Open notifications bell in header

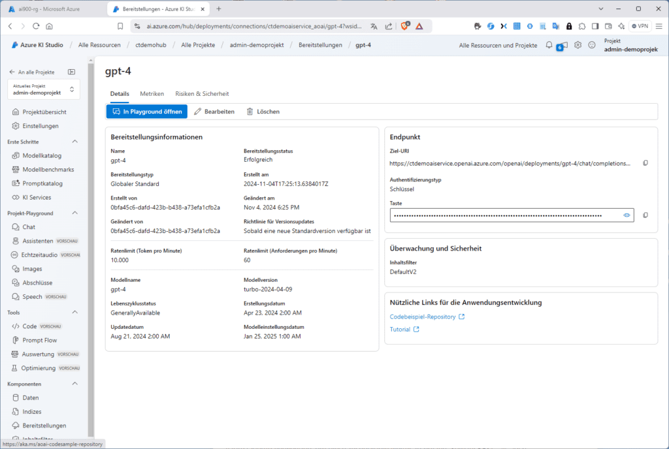click(x=549, y=45)
